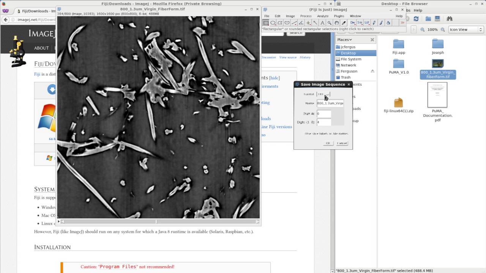
Task: Open the History wiki tab
Action: 305,57
